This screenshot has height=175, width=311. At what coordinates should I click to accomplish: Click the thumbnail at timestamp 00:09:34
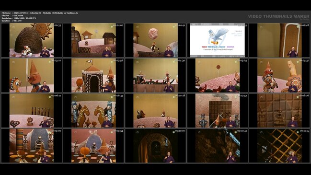coord(93,146)
